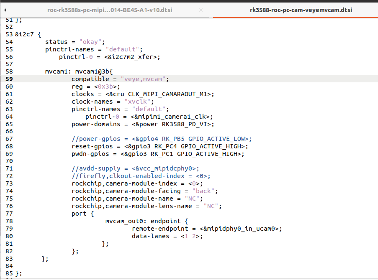Click the "back" camera-module-facing string
Screen dimensions: 378x280
click(203, 191)
